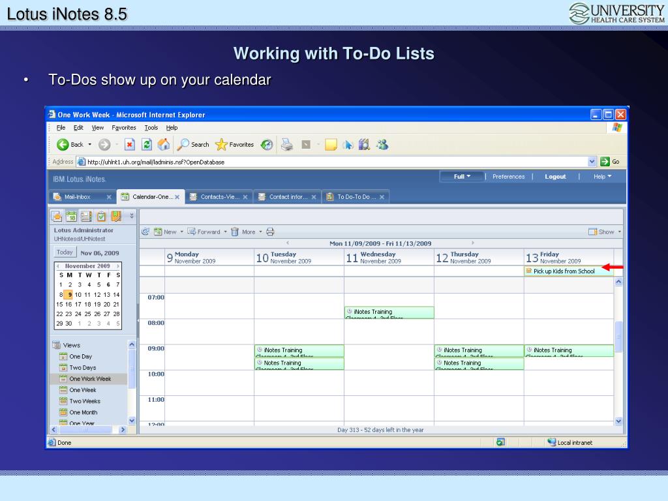The width and height of the screenshot is (668, 501).
Task: Open the Contacts icon in sidebar switcher
Action: tap(86, 217)
